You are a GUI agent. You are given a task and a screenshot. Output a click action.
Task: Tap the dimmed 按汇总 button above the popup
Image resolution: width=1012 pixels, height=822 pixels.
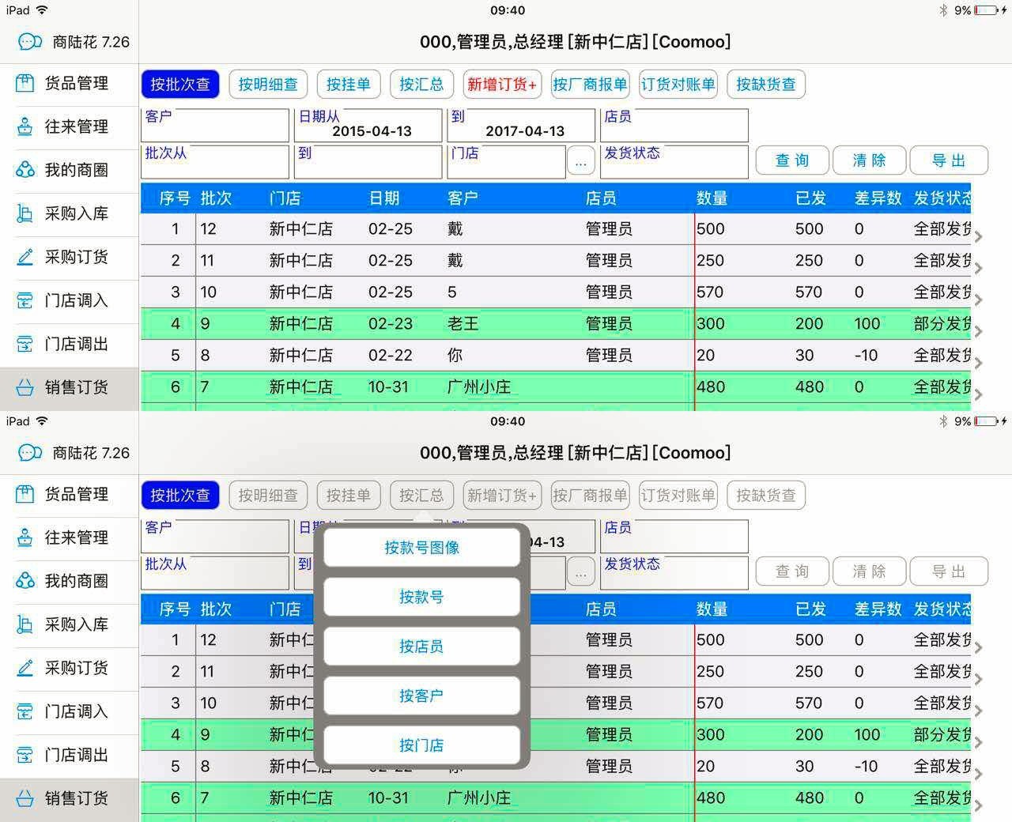(421, 496)
